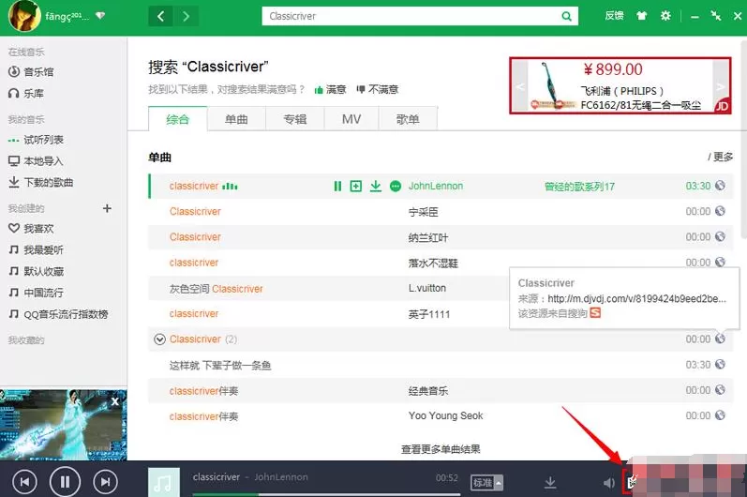Switch to the 歌单 tab
This screenshot has width=747, height=497.
tap(408, 119)
